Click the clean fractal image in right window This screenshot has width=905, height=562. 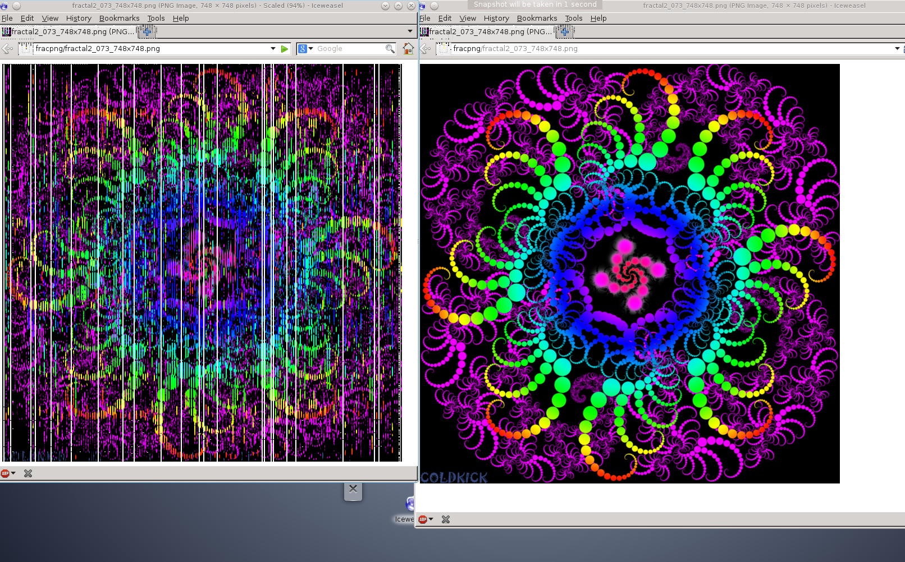[x=629, y=273]
